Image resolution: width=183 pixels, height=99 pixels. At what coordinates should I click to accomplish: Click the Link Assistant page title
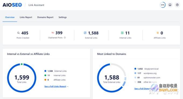click(x=36, y=5)
